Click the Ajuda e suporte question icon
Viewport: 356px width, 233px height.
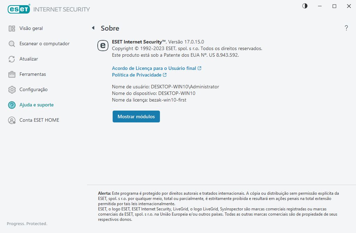pos(12,105)
